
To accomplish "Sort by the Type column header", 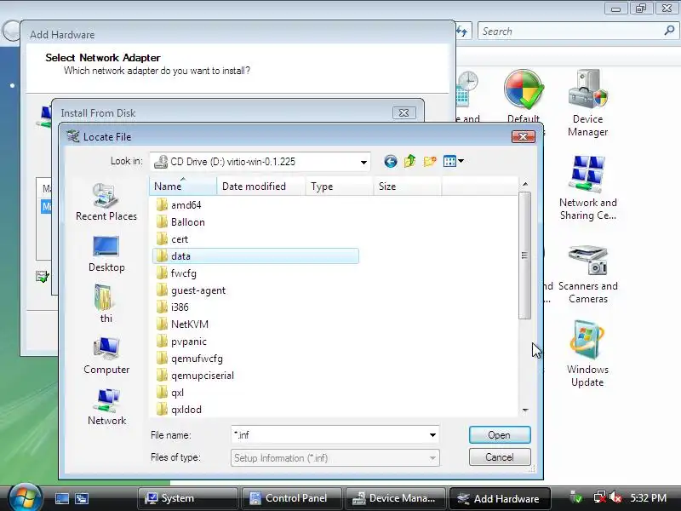I will tap(339, 186).
